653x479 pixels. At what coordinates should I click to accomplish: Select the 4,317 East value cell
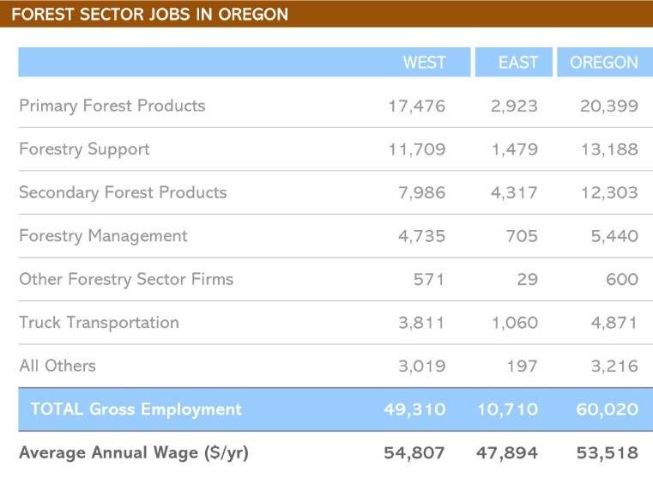click(x=514, y=192)
